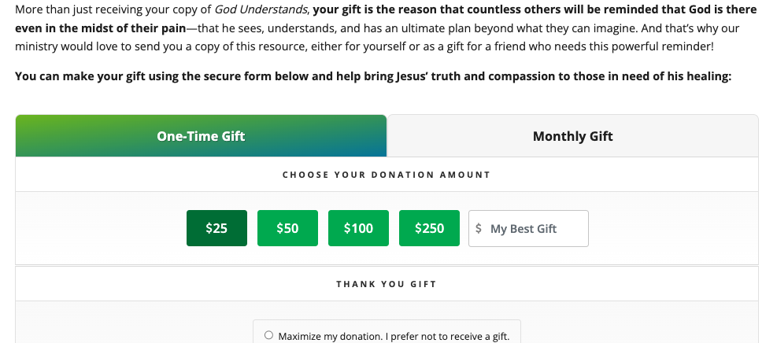
Task: Switch to the Monthly Gift tab
Action: click(572, 136)
